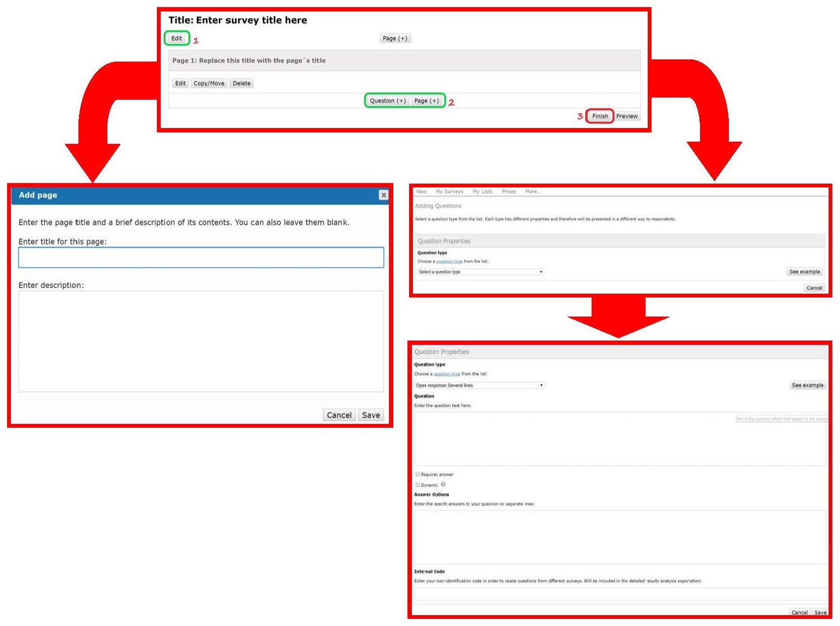The height and width of the screenshot is (626, 840).
Task: Go to My Surveys menu
Action: coord(449,192)
